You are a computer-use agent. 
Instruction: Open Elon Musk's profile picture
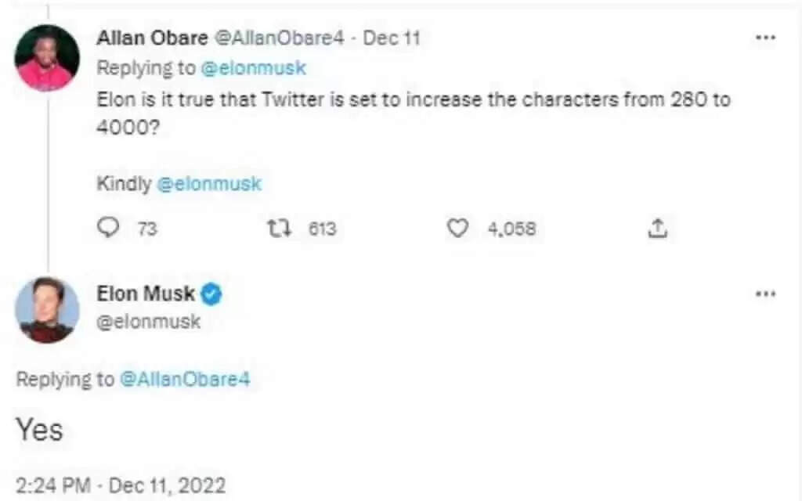coord(47,310)
